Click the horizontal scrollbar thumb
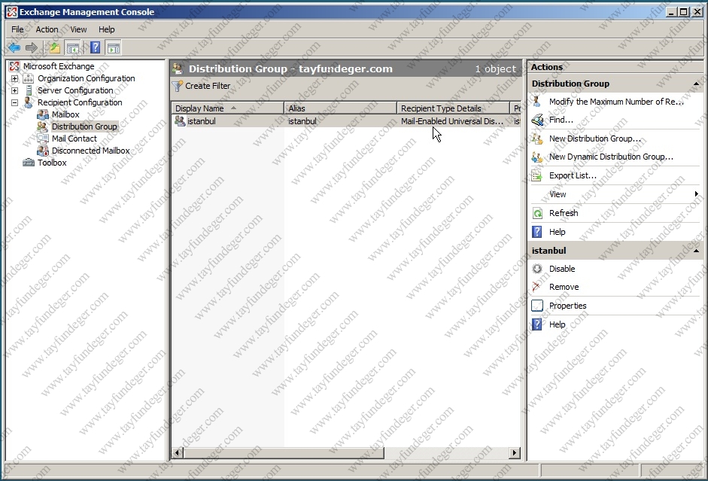The image size is (708, 481). pos(284,452)
